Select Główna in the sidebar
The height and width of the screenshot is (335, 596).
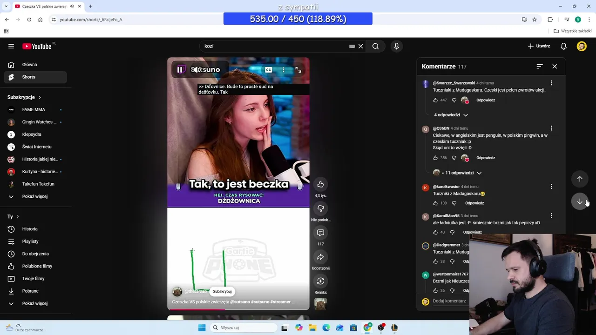[x=35, y=65]
